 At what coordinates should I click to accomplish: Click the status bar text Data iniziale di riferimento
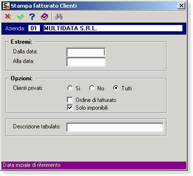(x=32, y=165)
